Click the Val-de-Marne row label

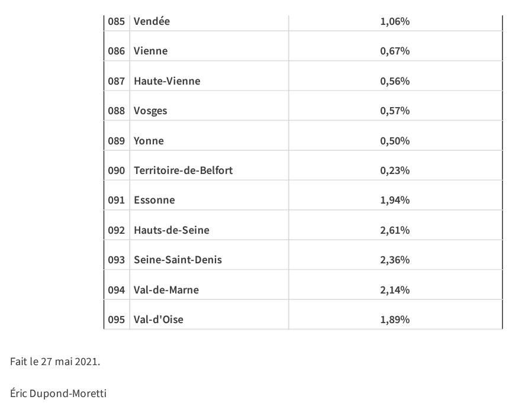click(166, 290)
